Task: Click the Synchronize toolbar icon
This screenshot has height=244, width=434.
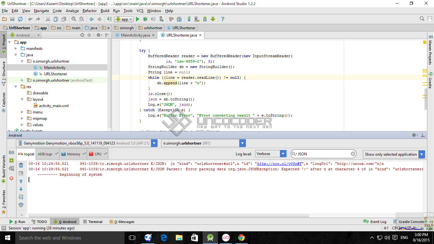Action: (20, 19)
